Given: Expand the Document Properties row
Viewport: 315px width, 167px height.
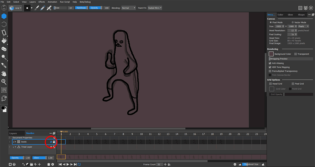Looking at the screenshot, I should pyautogui.click(x=10, y=138).
